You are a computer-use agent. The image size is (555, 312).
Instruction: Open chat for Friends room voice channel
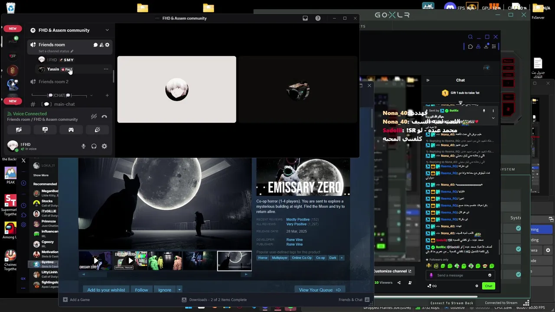pos(95,45)
